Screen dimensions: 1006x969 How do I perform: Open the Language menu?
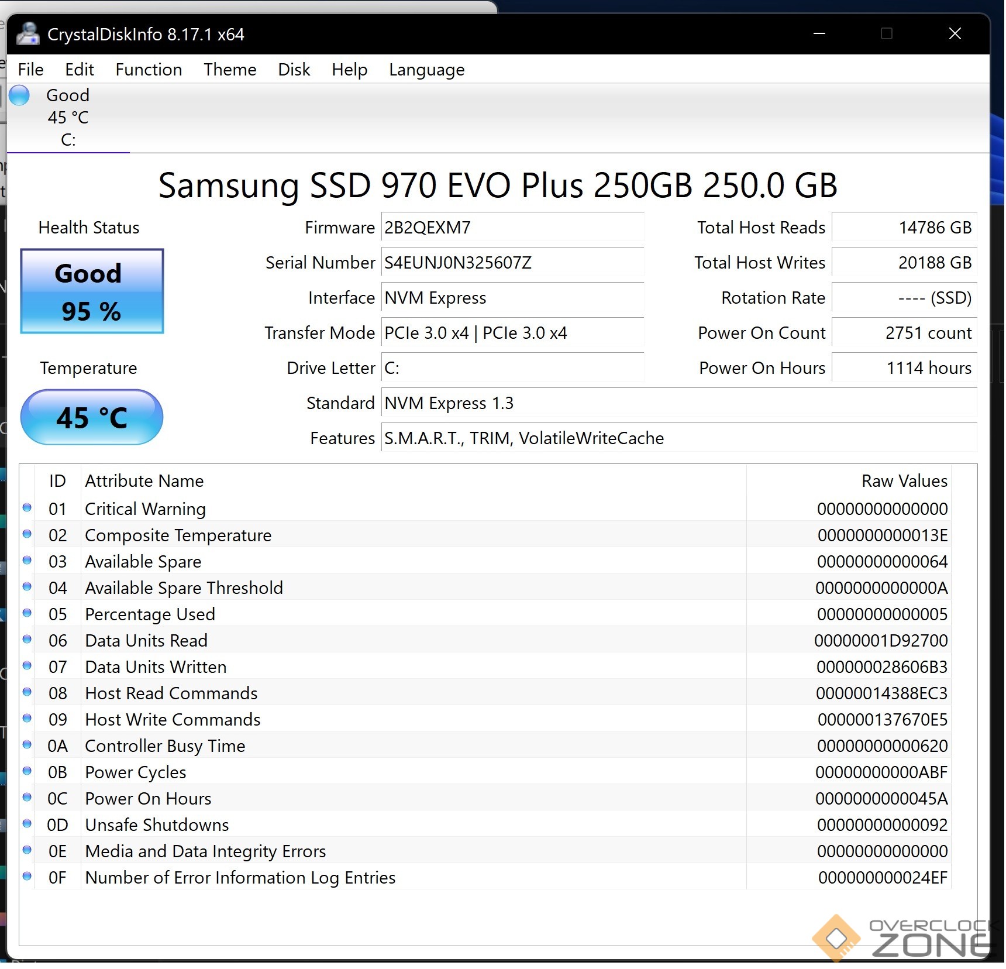tap(426, 70)
